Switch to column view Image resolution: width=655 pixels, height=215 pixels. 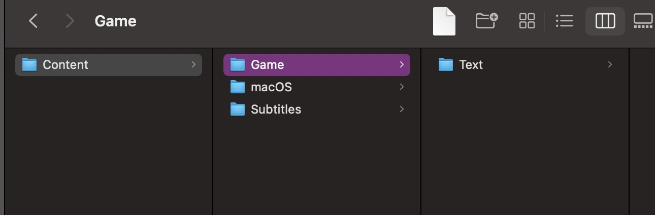[x=605, y=21]
